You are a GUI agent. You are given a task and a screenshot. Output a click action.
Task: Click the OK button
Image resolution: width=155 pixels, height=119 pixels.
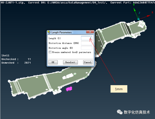click(x=53, y=62)
